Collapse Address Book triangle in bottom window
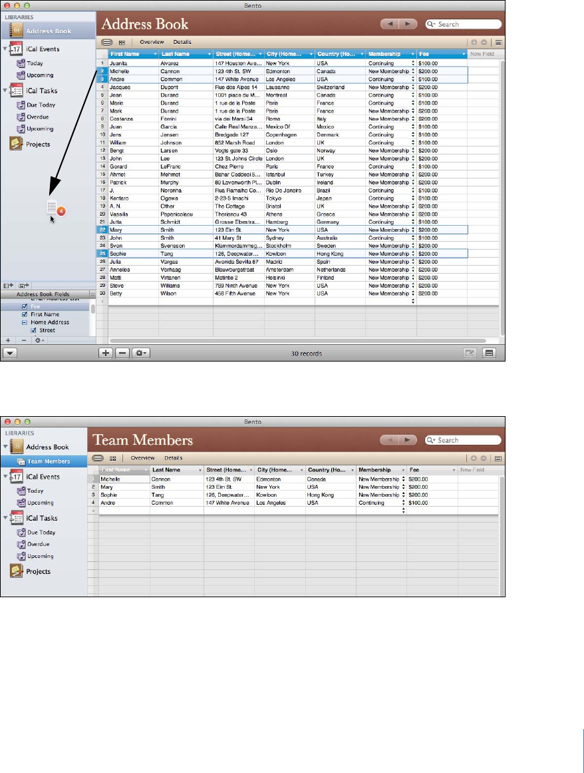 click(5, 447)
